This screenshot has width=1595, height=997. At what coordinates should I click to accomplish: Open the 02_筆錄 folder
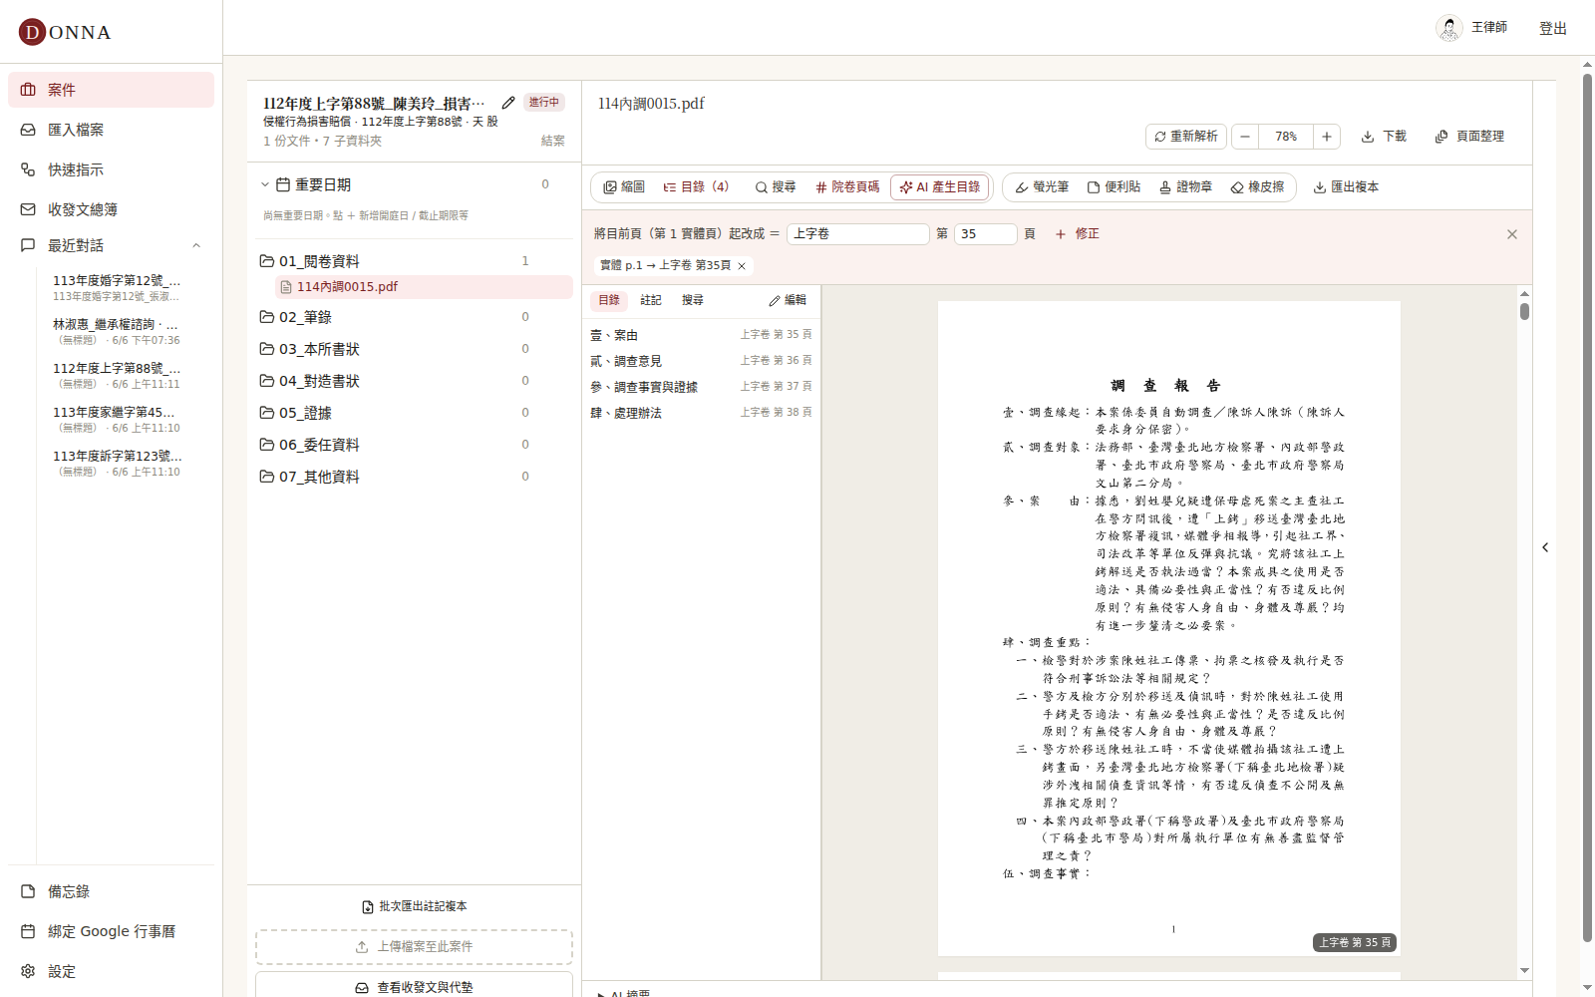(x=413, y=317)
